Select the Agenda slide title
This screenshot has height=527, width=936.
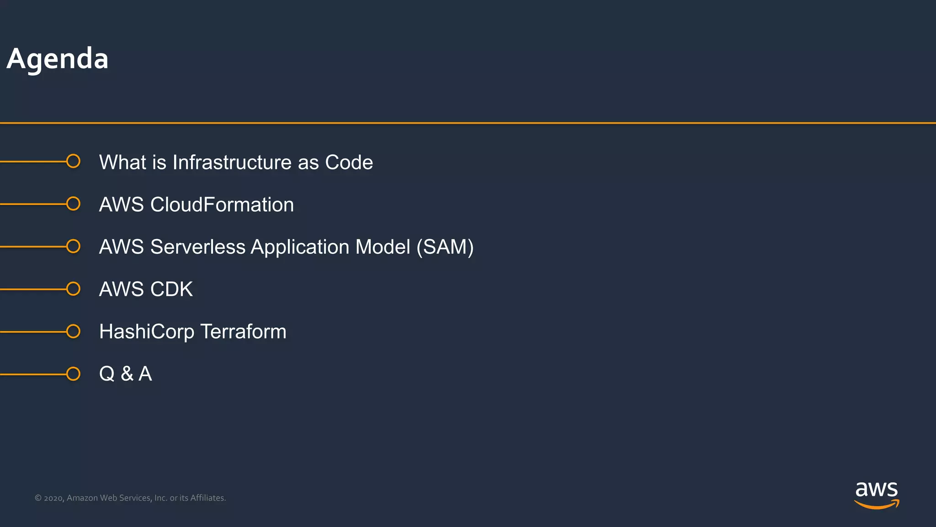tap(58, 59)
